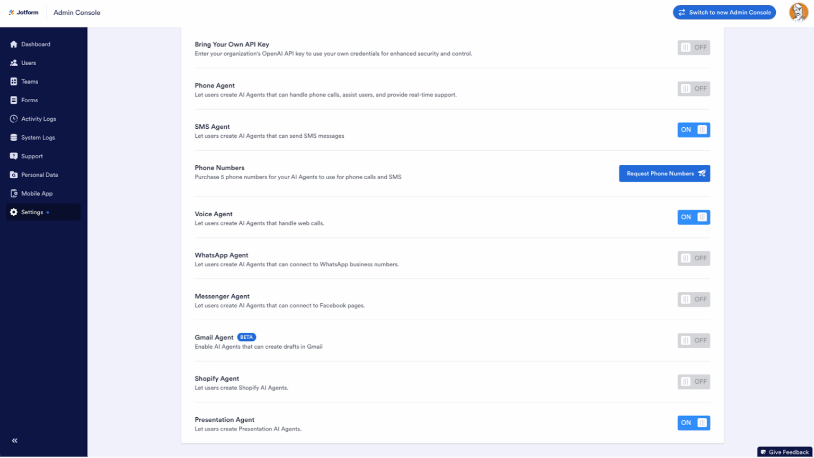Turn on the WhatsApp Agent
The height and width of the screenshot is (458, 814).
(x=694, y=258)
